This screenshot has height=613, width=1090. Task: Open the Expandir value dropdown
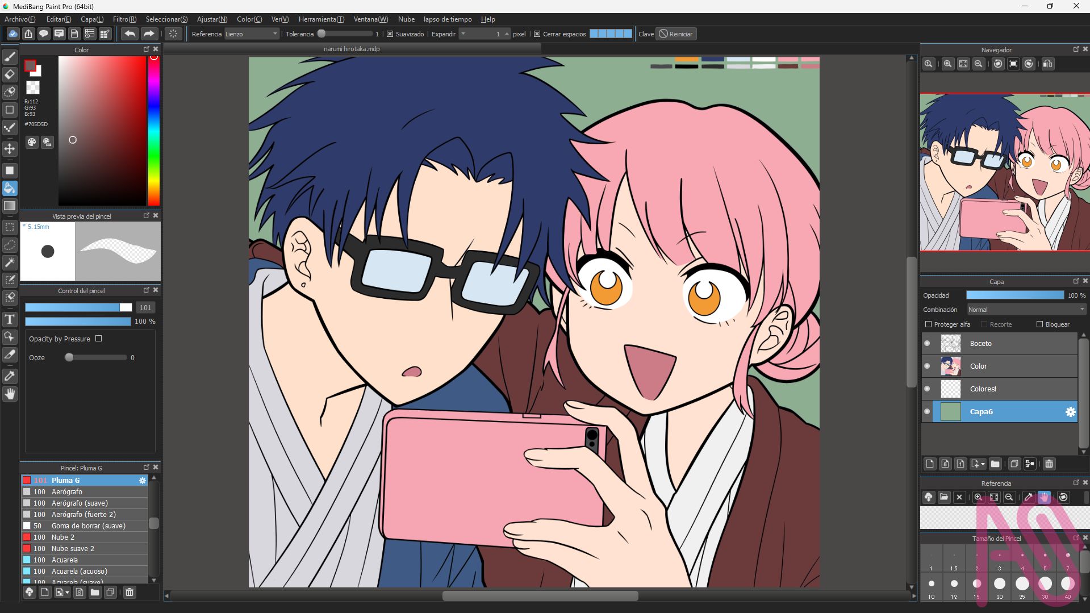tap(463, 34)
